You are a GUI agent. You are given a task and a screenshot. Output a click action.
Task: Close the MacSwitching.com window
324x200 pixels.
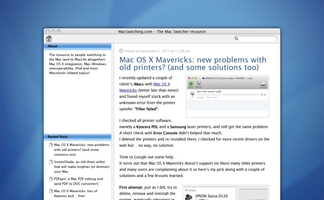coord(48,31)
